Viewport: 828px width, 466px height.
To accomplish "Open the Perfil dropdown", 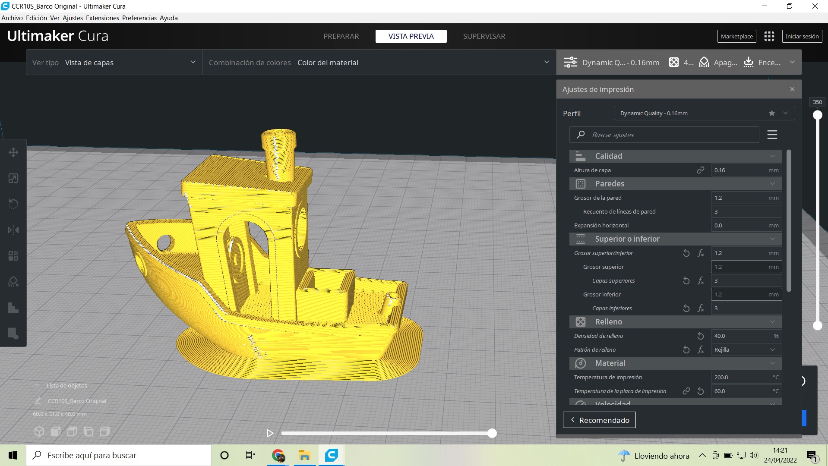I will pyautogui.click(x=704, y=113).
